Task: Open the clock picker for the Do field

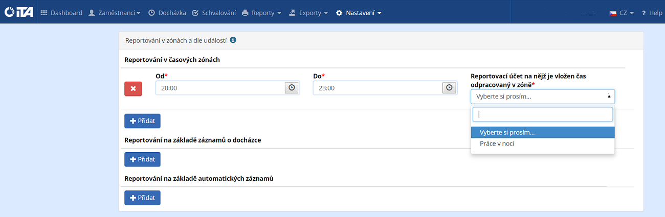Action: click(449, 88)
